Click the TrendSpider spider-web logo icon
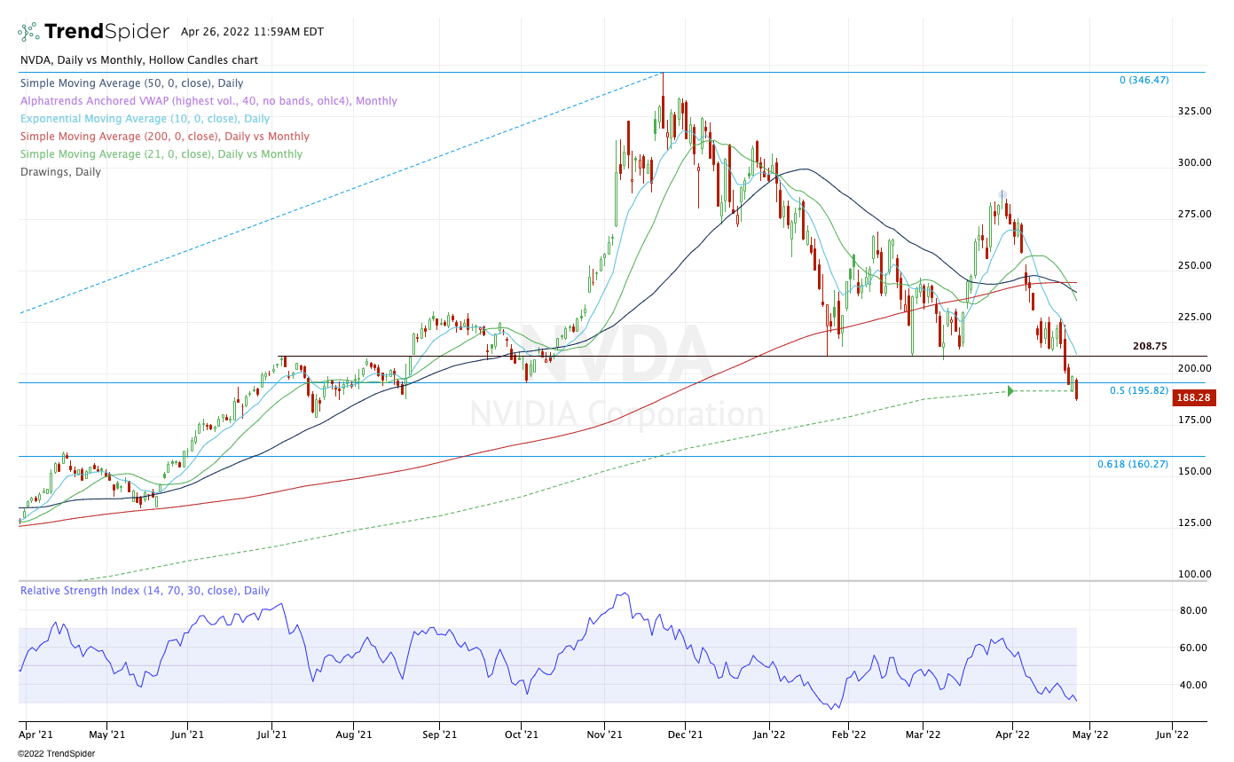1234x762 pixels. (28, 32)
